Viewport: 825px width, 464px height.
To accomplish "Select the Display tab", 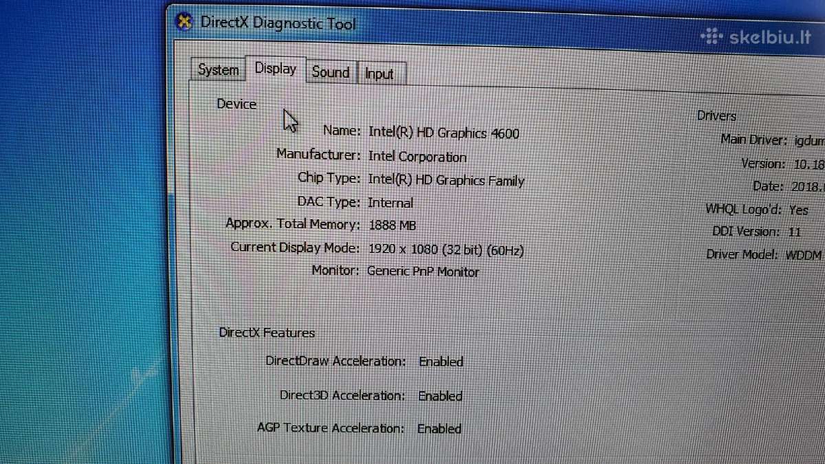I will pos(275,69).
